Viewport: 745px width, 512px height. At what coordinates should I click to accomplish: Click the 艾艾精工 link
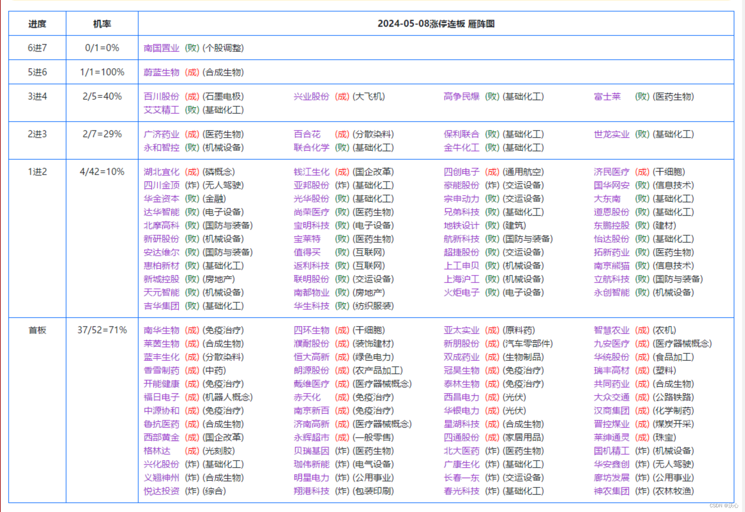click(x=161, y=110)
